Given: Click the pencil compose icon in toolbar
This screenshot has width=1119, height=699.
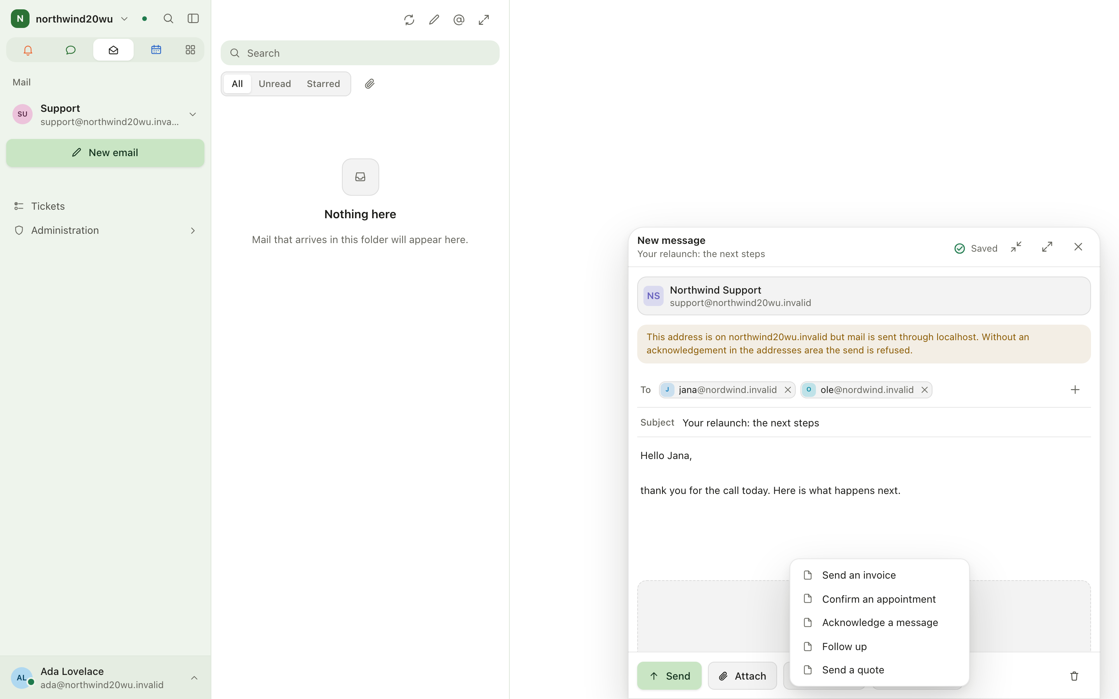Looking at the screenshot, I should pyautogui.click(x=434, y=20).
